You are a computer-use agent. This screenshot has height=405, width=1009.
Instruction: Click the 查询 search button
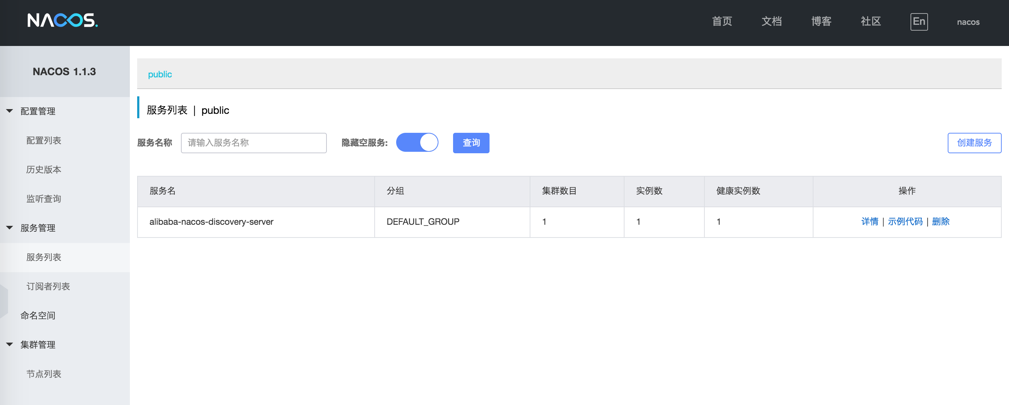[471, 143]
